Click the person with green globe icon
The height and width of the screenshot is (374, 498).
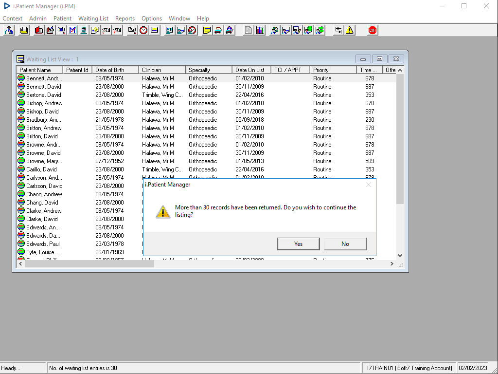coord(308,30)
